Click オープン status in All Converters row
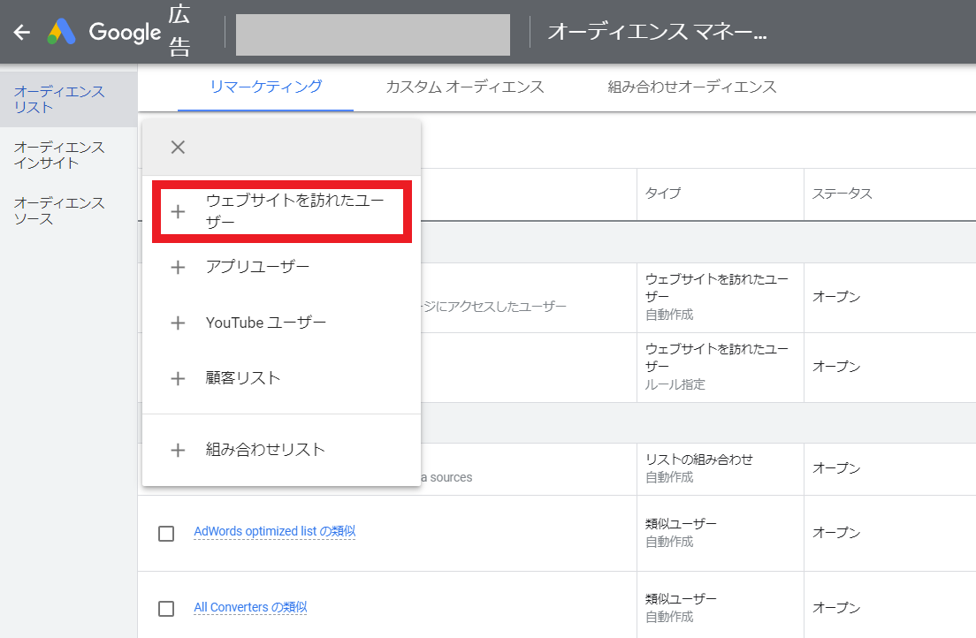Image resolution: width=976 pixels, height=638 pixels. pyautogui.click(x=836, y=607)
